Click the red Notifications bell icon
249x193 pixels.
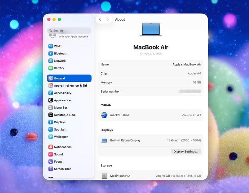click(x=50, y=147)
